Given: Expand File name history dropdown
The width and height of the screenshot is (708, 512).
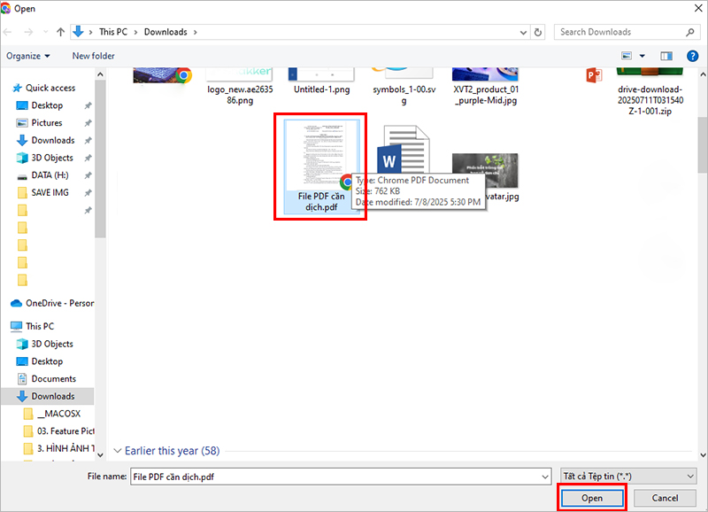Looking at the screenshot, I should click(x=545, y=477).
